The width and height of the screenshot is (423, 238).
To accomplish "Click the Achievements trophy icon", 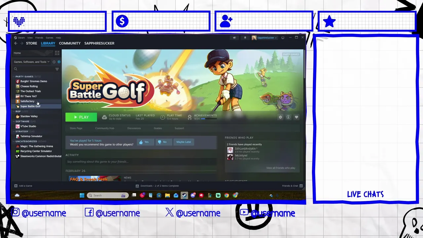I will tap(190, 117).
